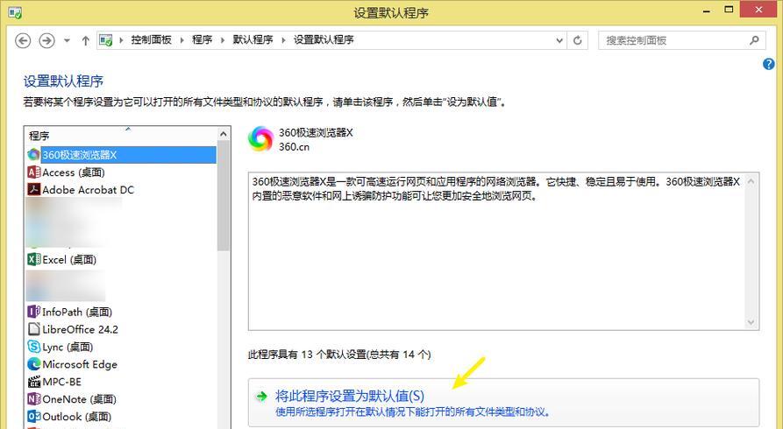Select 程序 in the breadcrumb path

coord(203,40)
